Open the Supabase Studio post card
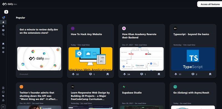Image resolution: width=222 pixels, height=109 pixels. pos(142,96)
